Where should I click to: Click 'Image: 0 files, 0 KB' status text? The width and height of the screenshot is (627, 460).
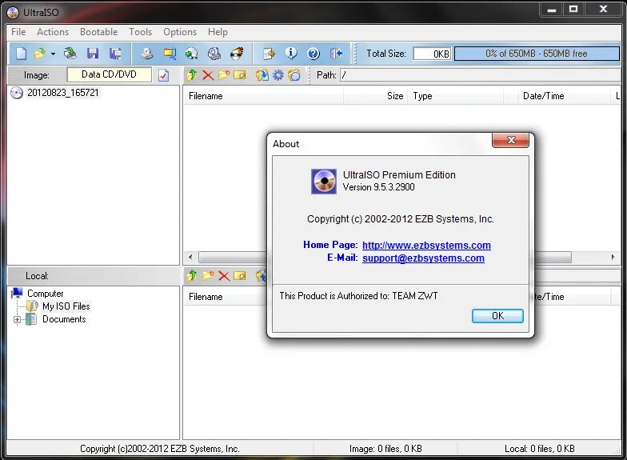385,449
